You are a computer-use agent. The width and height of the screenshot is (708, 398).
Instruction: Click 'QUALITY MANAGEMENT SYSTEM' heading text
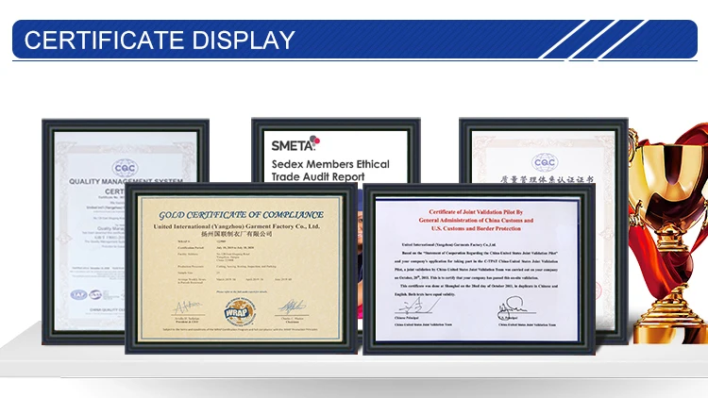(126, 181)
